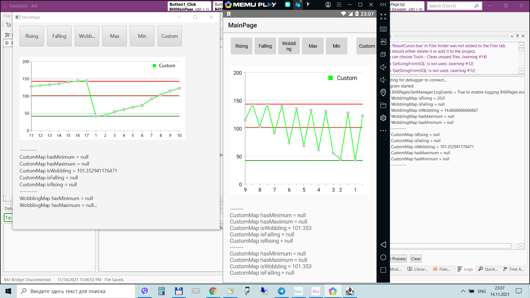Screen dimensions: 530x298
Task: Open MEmu keyboard mapping icon
Action: [383, 29]
